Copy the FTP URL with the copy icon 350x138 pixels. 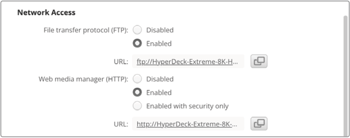[x=259, y=61]
